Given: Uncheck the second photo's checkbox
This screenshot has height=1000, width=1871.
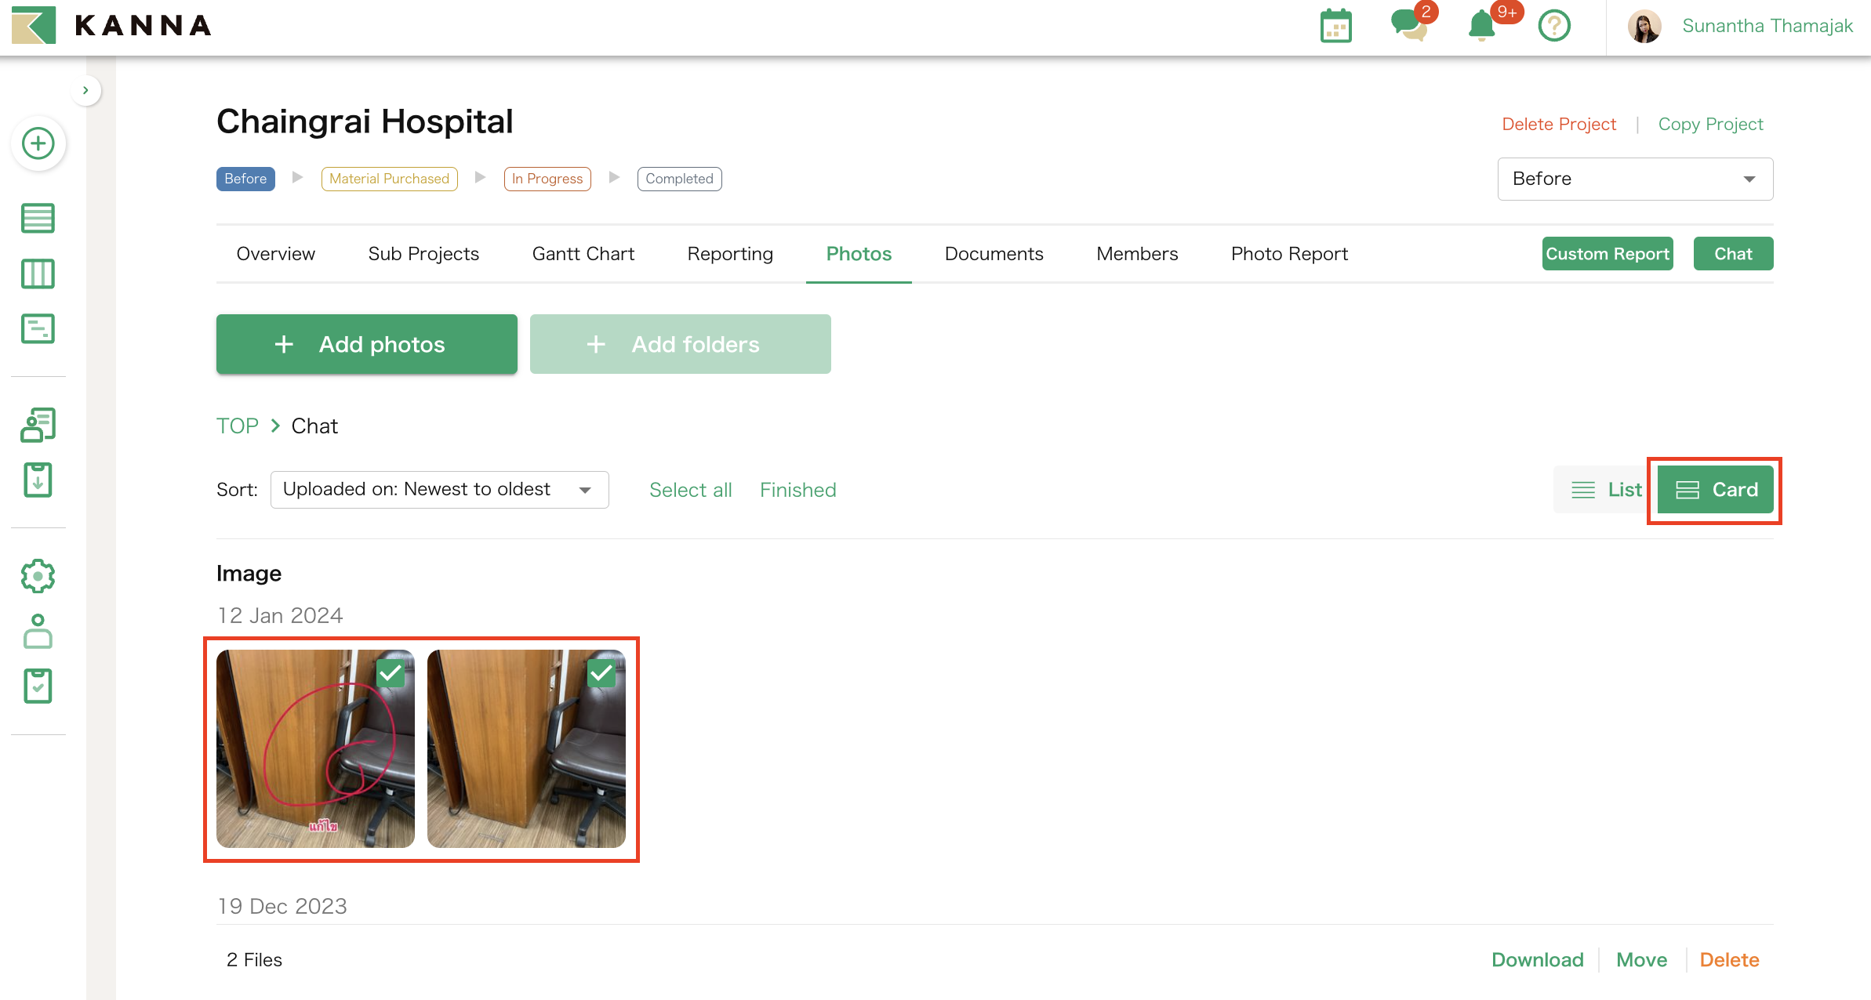Looking at the screenshot, I should (601, 673).
